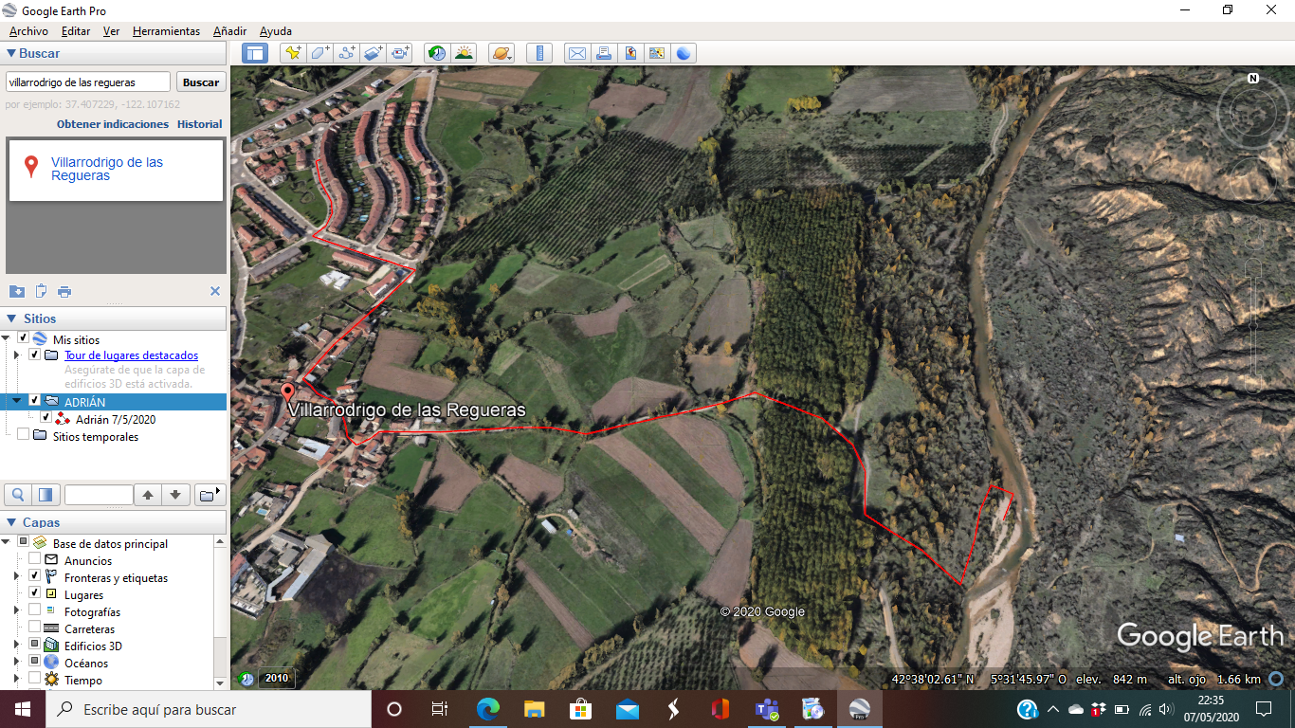Image resolution: width=1295 pixels, height=728 pixels.
Task: Open the Historial link
Action: click(200, 124)
